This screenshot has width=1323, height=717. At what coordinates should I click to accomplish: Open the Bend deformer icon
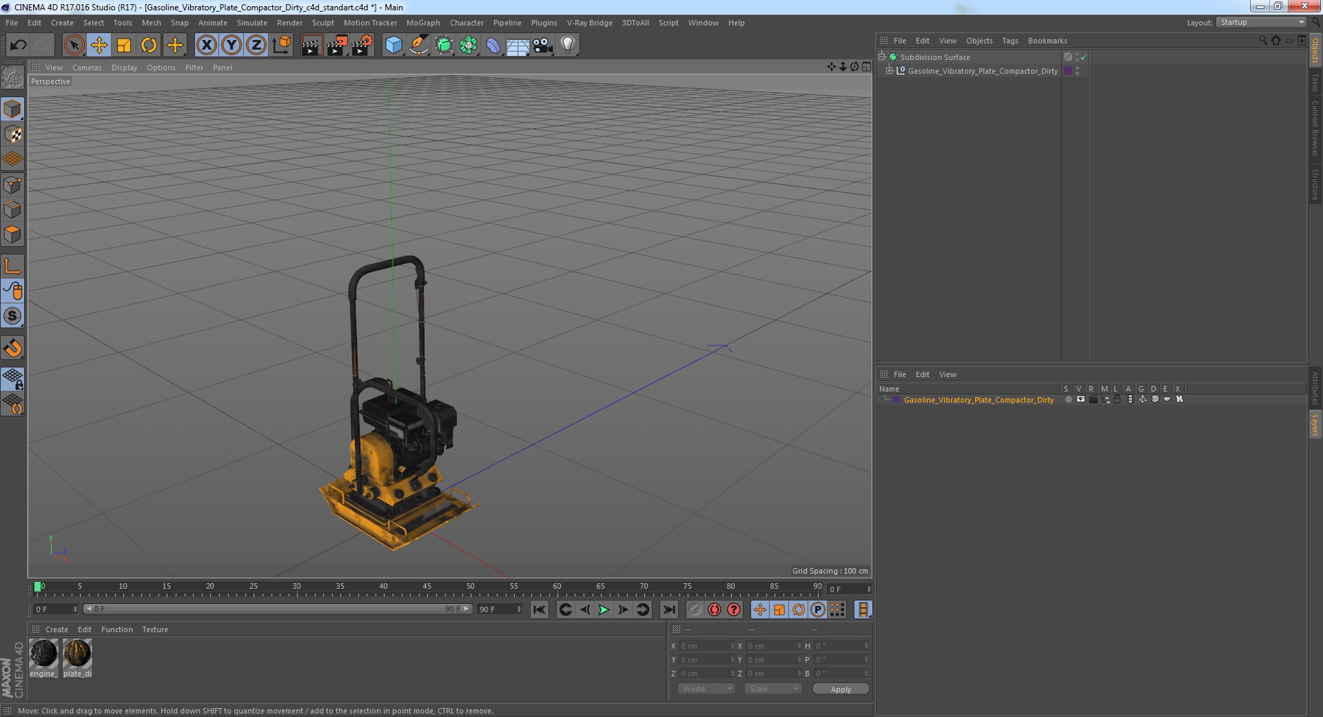(493, 46)
